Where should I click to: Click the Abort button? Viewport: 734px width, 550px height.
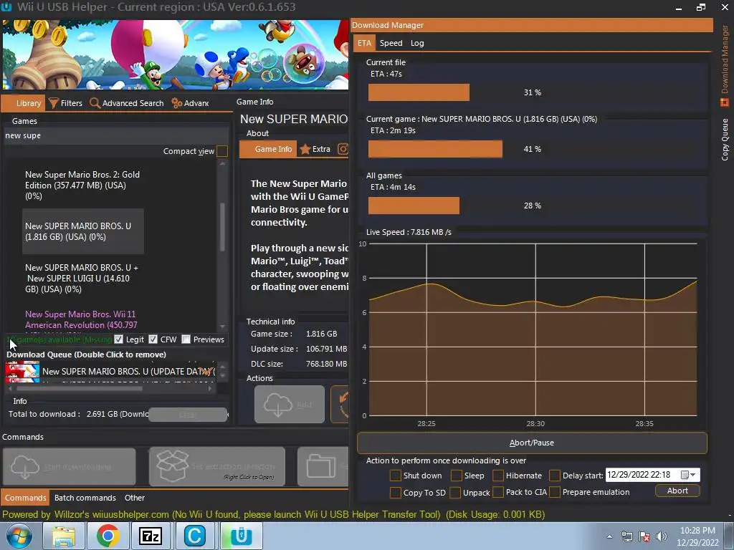point(677,491)
